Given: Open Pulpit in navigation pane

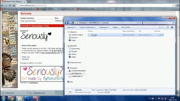Looking at the screenshot, I should click(x=73, y=40).
